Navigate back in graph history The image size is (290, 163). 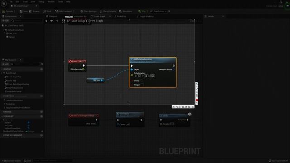[x=52, y=21]
